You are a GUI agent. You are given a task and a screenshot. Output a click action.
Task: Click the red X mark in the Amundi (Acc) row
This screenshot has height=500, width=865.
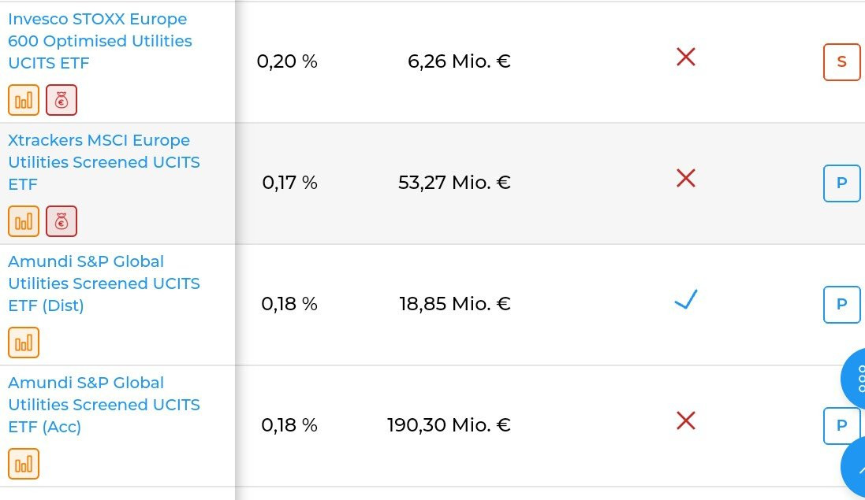pos(686,421)
